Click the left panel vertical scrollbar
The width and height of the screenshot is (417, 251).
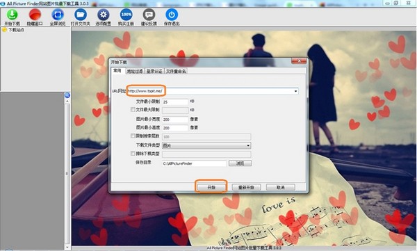[67, 174]
